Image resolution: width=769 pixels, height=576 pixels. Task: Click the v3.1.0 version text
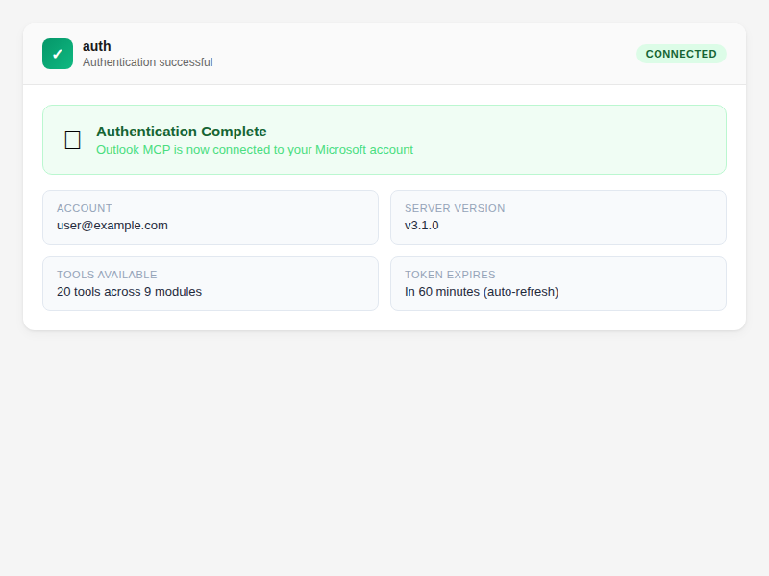(x=421, y=225)
